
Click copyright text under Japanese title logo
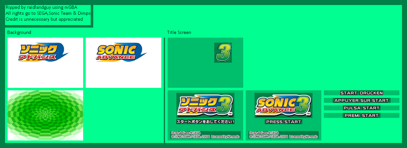pos(205,135)
